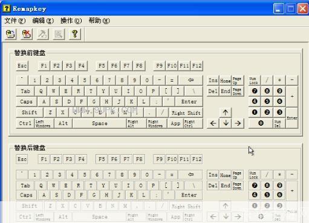
Task: Click the Caps key in the top keyboard
Action: click(26, 102)
